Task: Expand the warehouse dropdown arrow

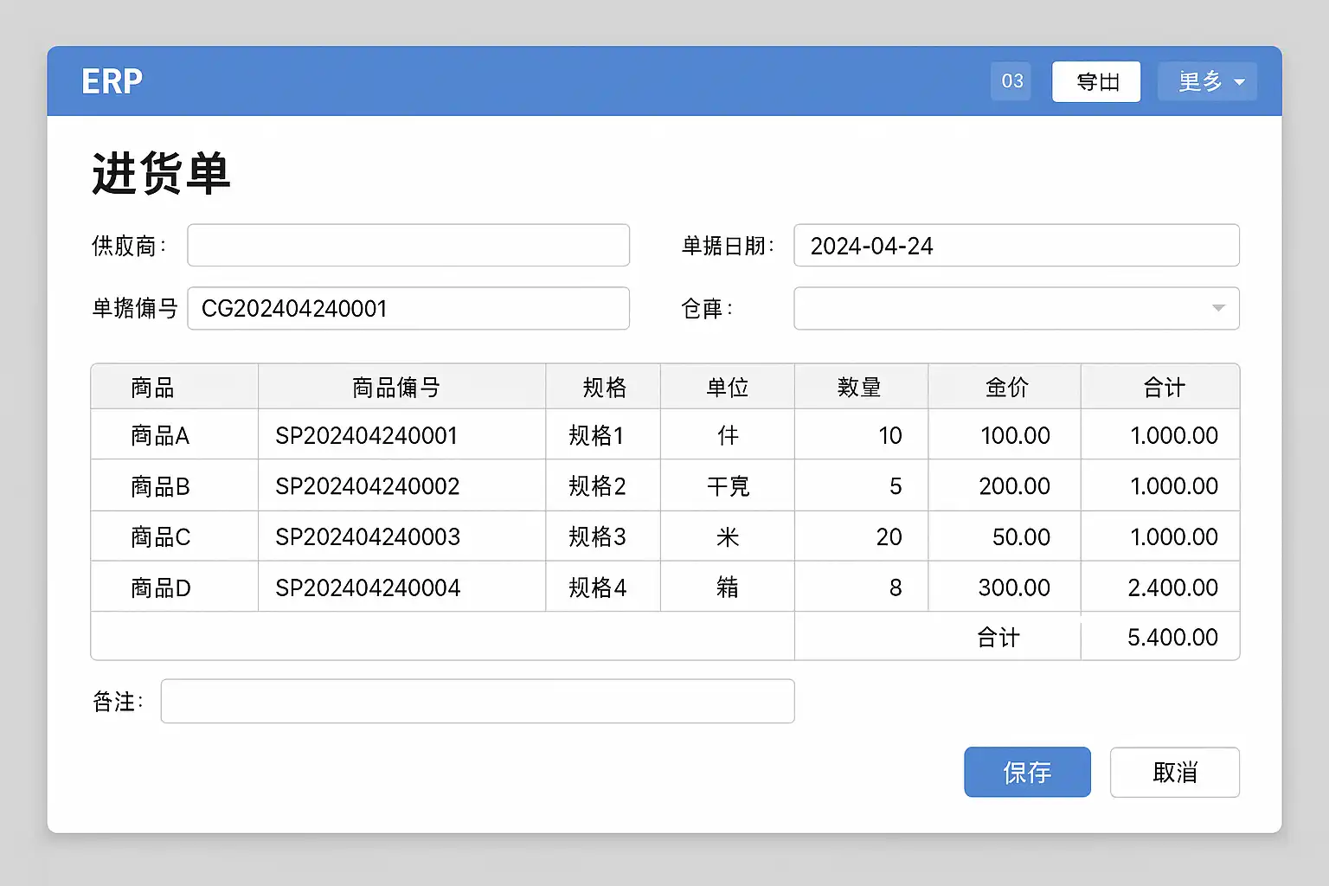Action: (x=1218, y=309)
